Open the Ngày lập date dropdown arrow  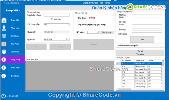tap(68, 39)
